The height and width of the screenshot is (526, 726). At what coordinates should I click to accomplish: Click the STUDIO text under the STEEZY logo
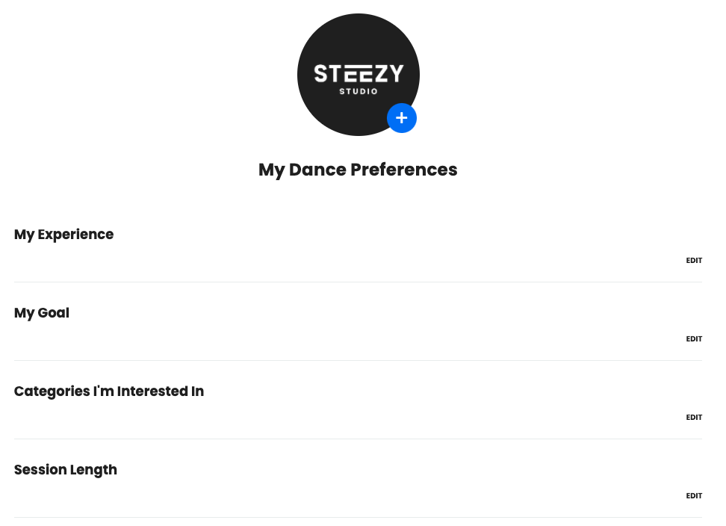point(359,92)
